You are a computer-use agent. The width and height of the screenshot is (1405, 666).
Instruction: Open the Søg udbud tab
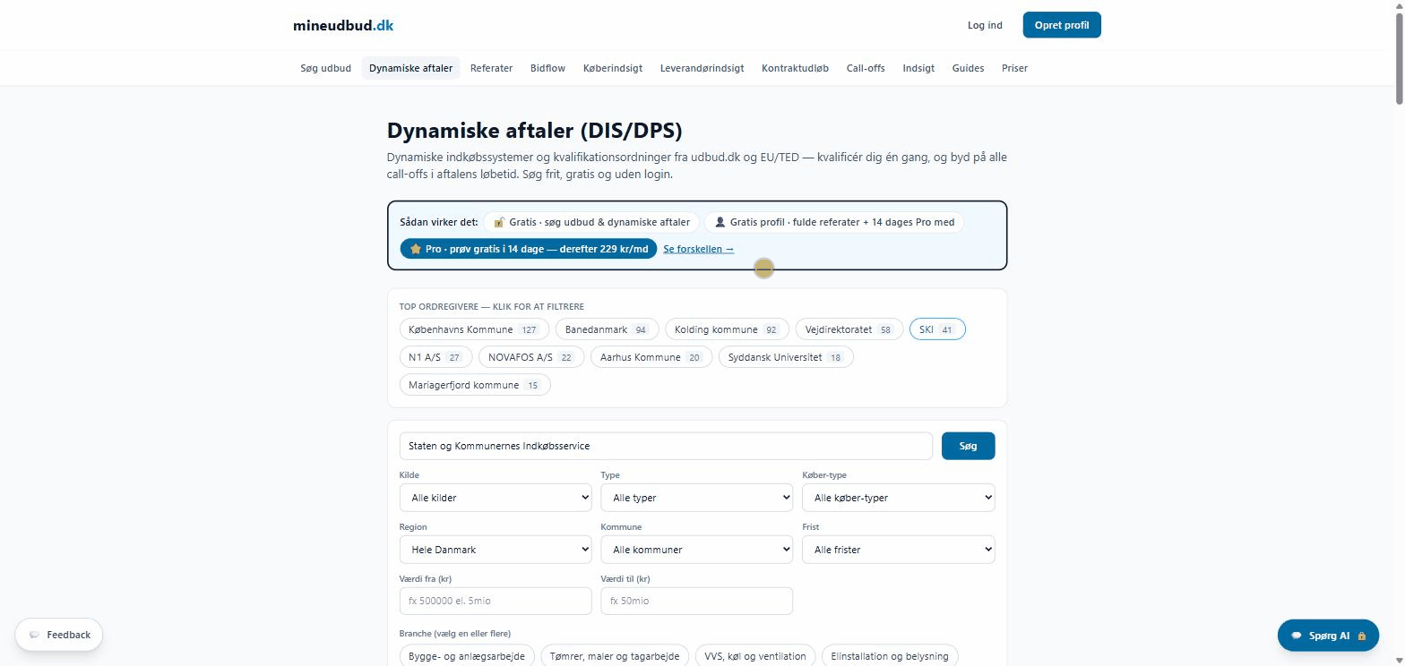click(x=325, y=68)
